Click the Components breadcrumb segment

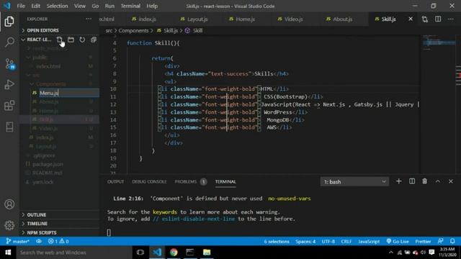pos(133,30)
